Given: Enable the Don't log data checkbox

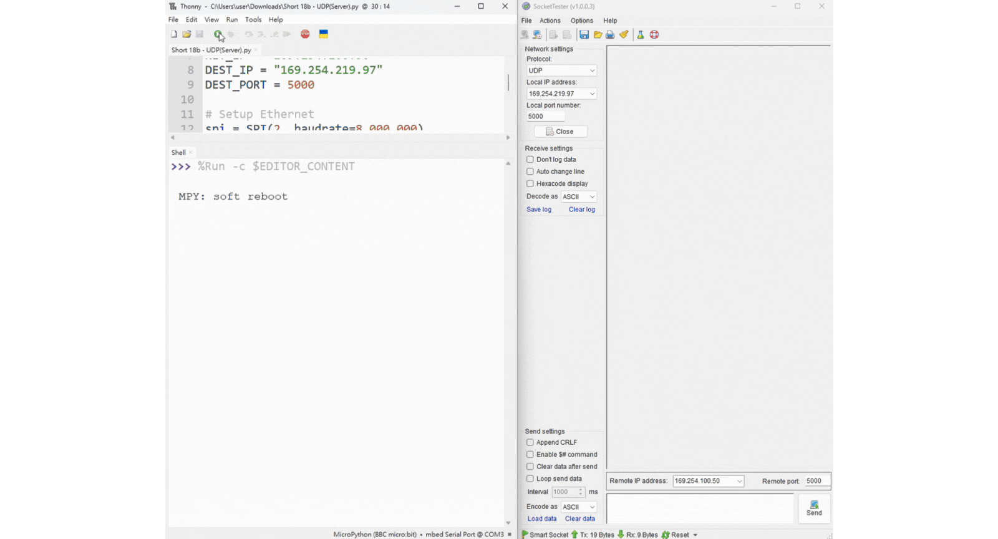Looking at the screenshot, I should [530, 160].
